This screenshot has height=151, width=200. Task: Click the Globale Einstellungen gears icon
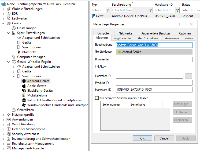click(9, 9)
